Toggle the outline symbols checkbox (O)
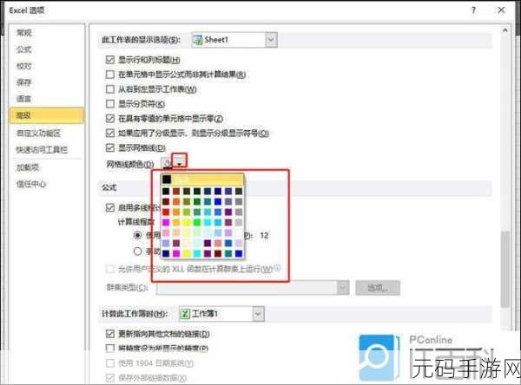 [x=110, y=133]
